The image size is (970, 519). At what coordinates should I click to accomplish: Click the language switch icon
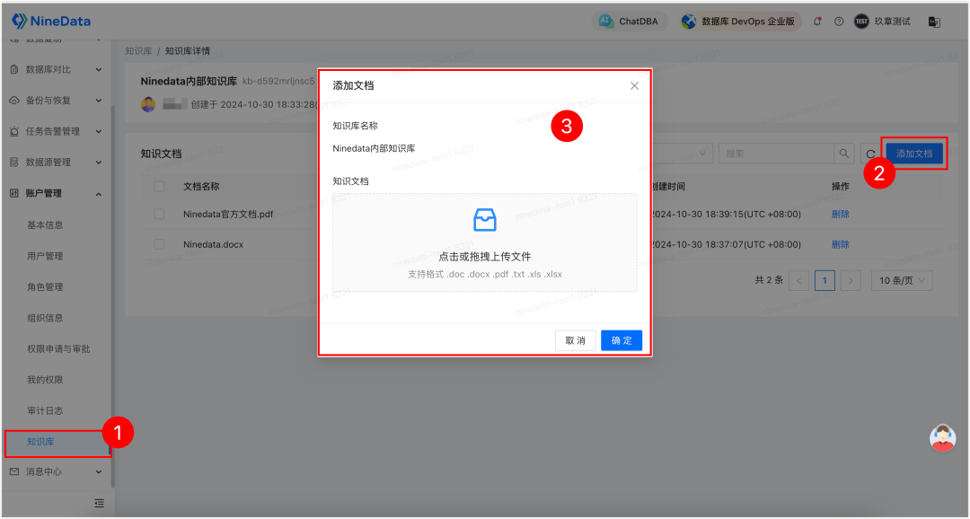[934, 22]
